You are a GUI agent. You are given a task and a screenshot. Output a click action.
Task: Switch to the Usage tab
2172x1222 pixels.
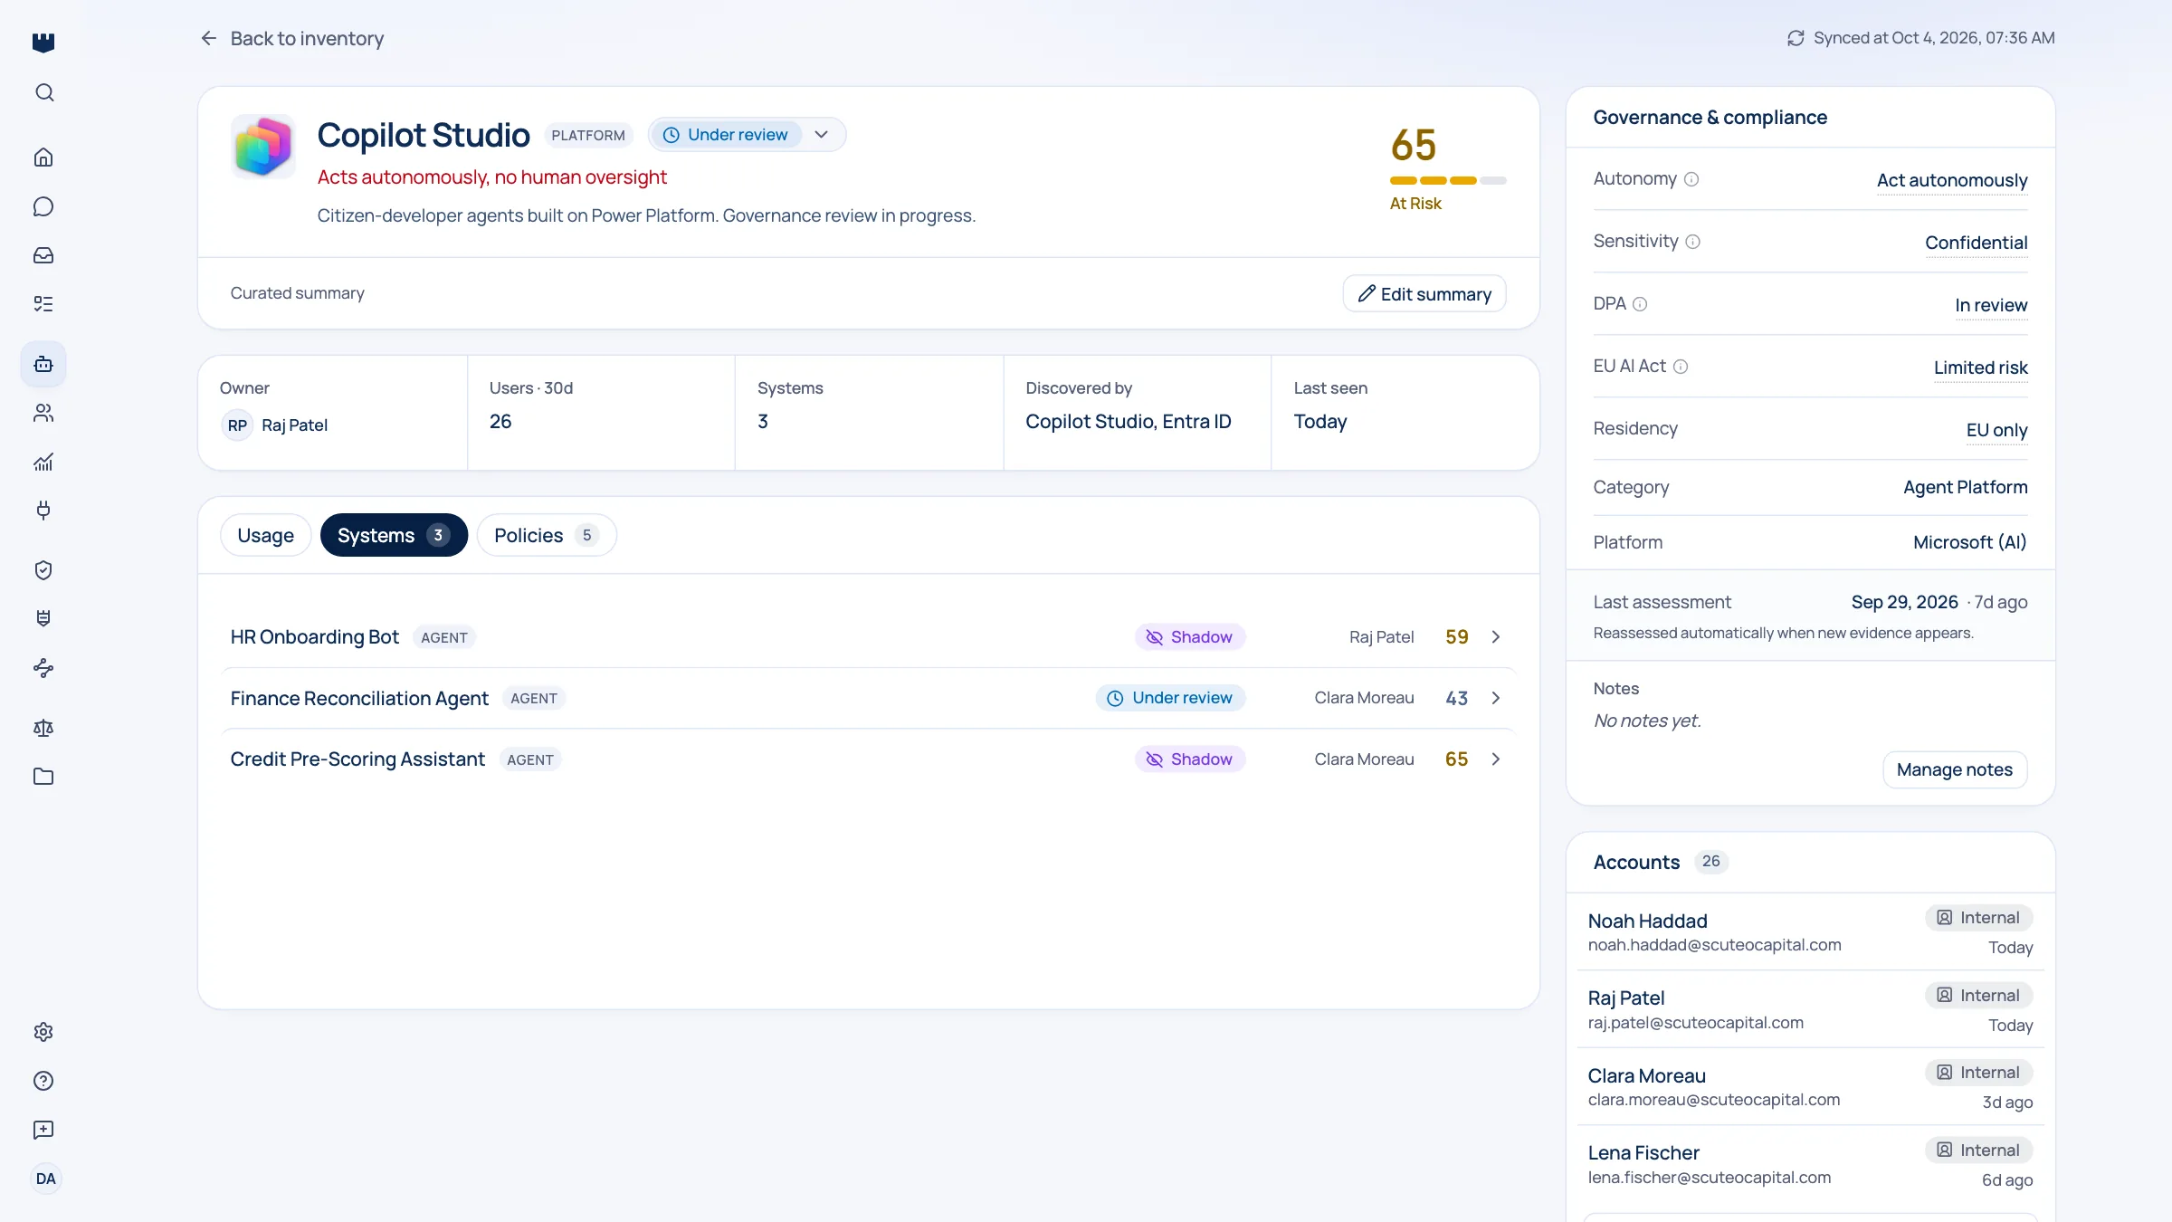point(265,535)
